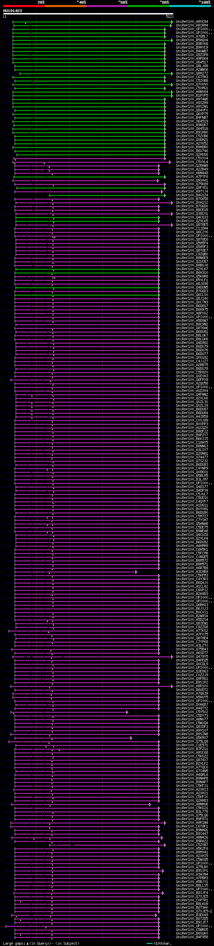Select the UniRef100_A9NV64 label
Viewport: 214px width, 946px height.
tap(192, 92)
